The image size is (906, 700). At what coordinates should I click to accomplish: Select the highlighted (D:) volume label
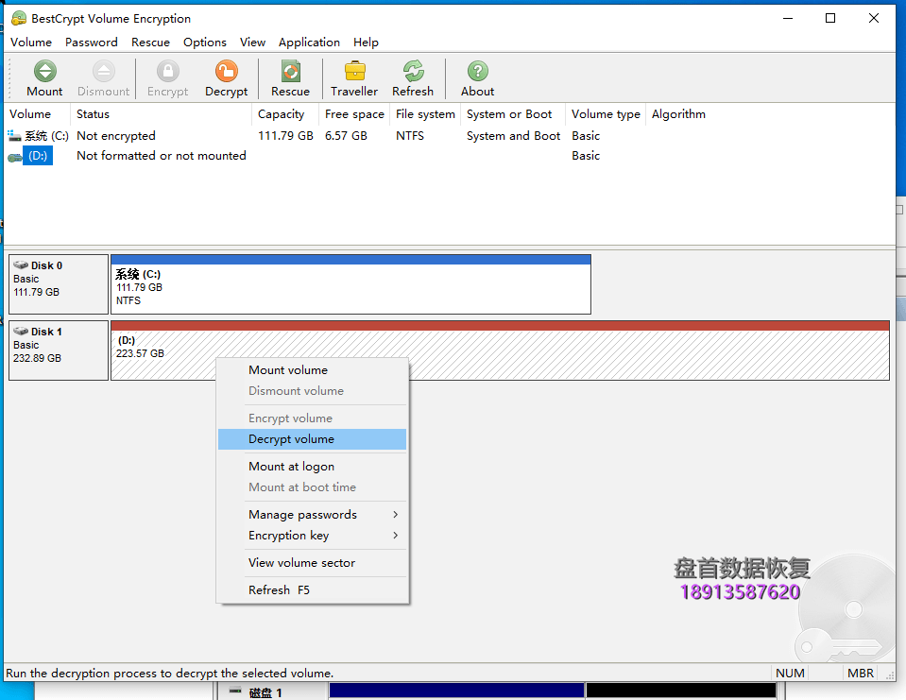point(38,156)
